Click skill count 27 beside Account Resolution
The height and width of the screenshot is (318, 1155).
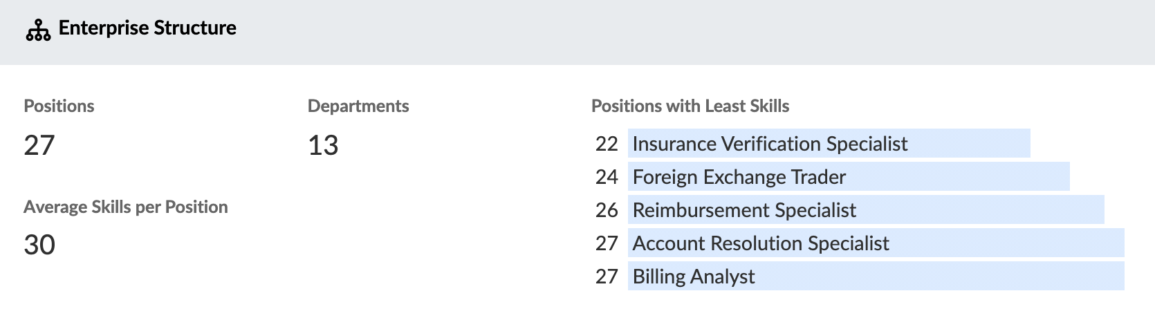point(607,243)
